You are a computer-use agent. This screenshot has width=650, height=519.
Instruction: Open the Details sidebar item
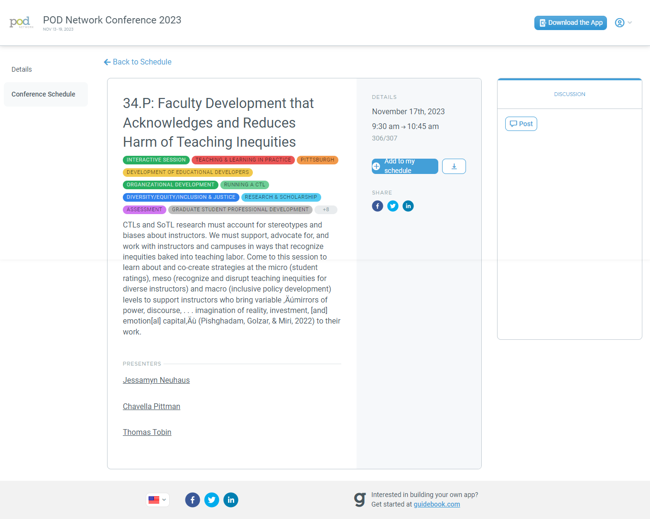tap(22, 69)
